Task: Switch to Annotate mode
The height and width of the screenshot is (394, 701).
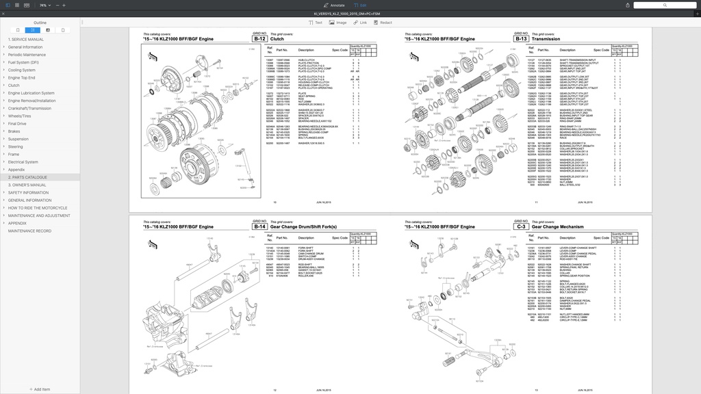Action: [x=333, y=5]
